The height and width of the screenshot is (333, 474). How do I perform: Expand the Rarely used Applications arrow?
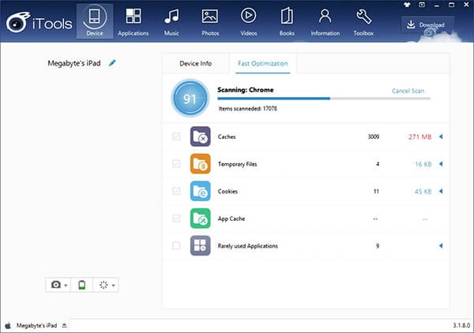click(441, 245)
